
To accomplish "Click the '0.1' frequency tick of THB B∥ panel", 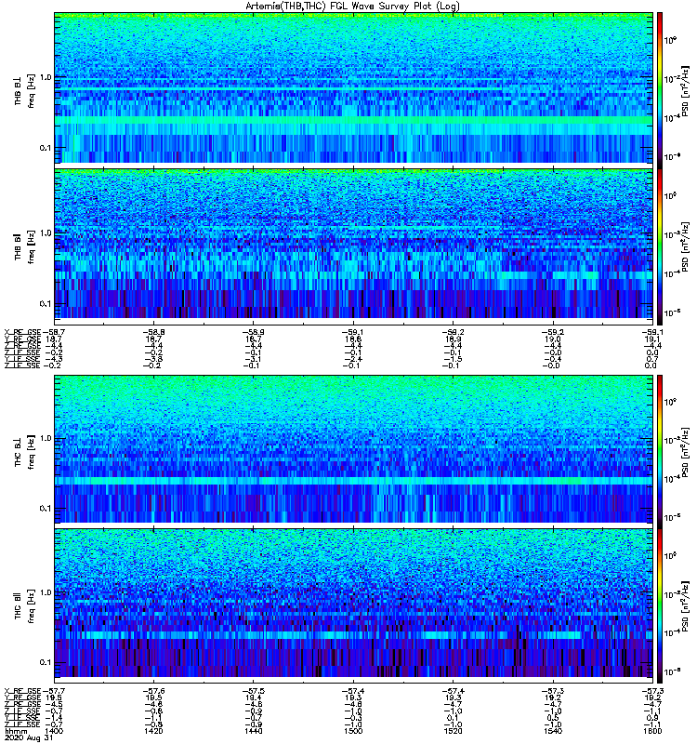I will 46,304.
